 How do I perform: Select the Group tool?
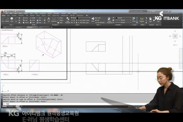(x=134, y=19)
